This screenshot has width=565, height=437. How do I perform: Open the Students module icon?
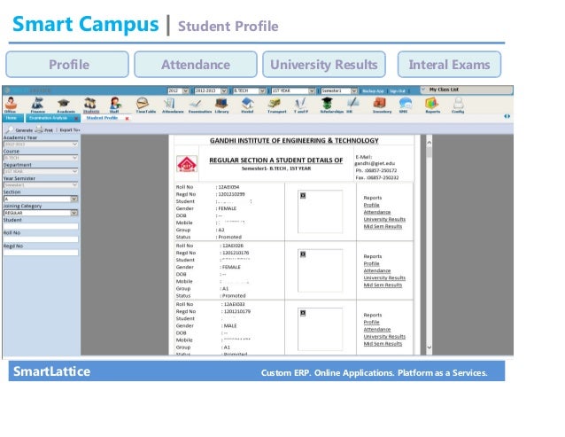tap(90, 105)
